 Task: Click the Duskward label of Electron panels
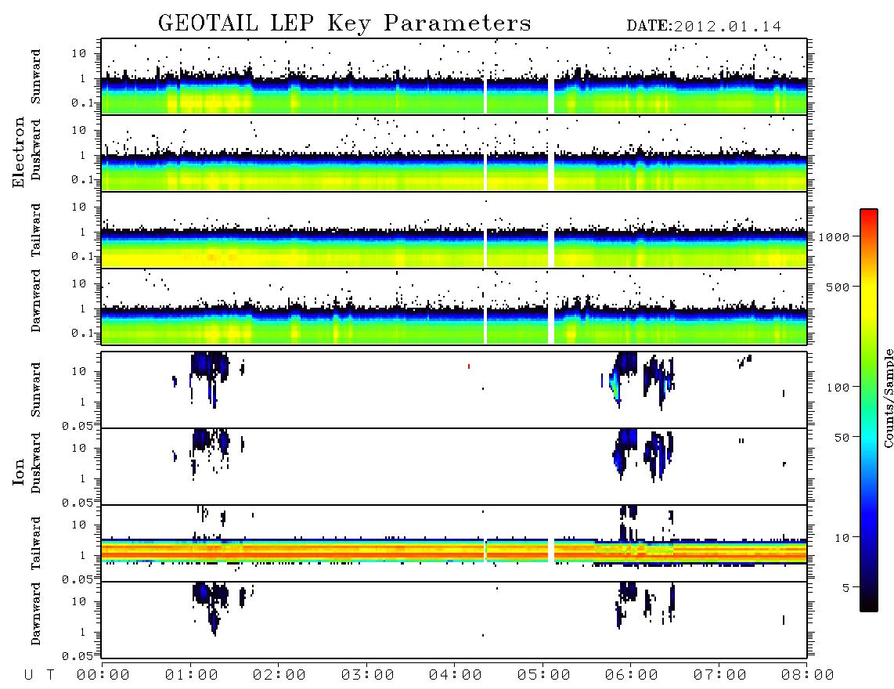tap(36, 150)
